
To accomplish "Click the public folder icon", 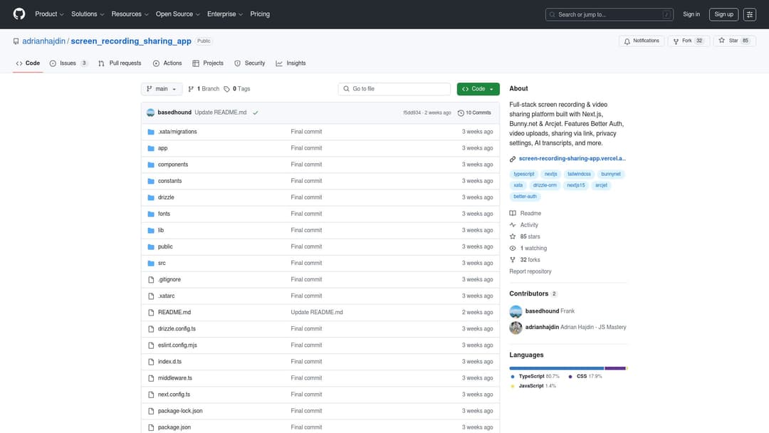I will coord(151,246).
